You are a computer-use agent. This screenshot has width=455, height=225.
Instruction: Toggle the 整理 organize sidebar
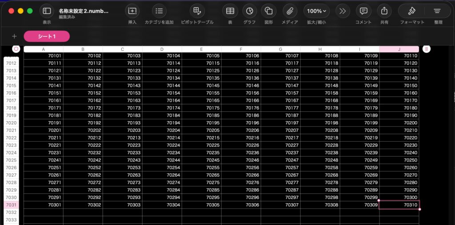(437, 11)
